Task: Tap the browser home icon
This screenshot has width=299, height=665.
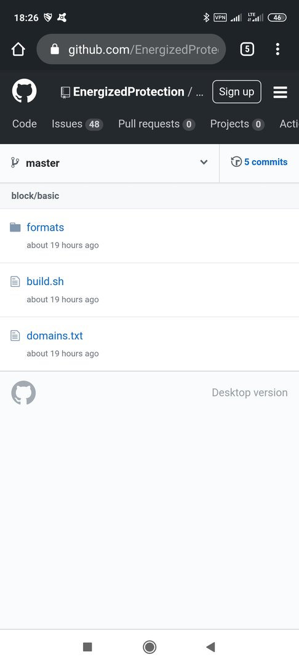Action: 18,50
